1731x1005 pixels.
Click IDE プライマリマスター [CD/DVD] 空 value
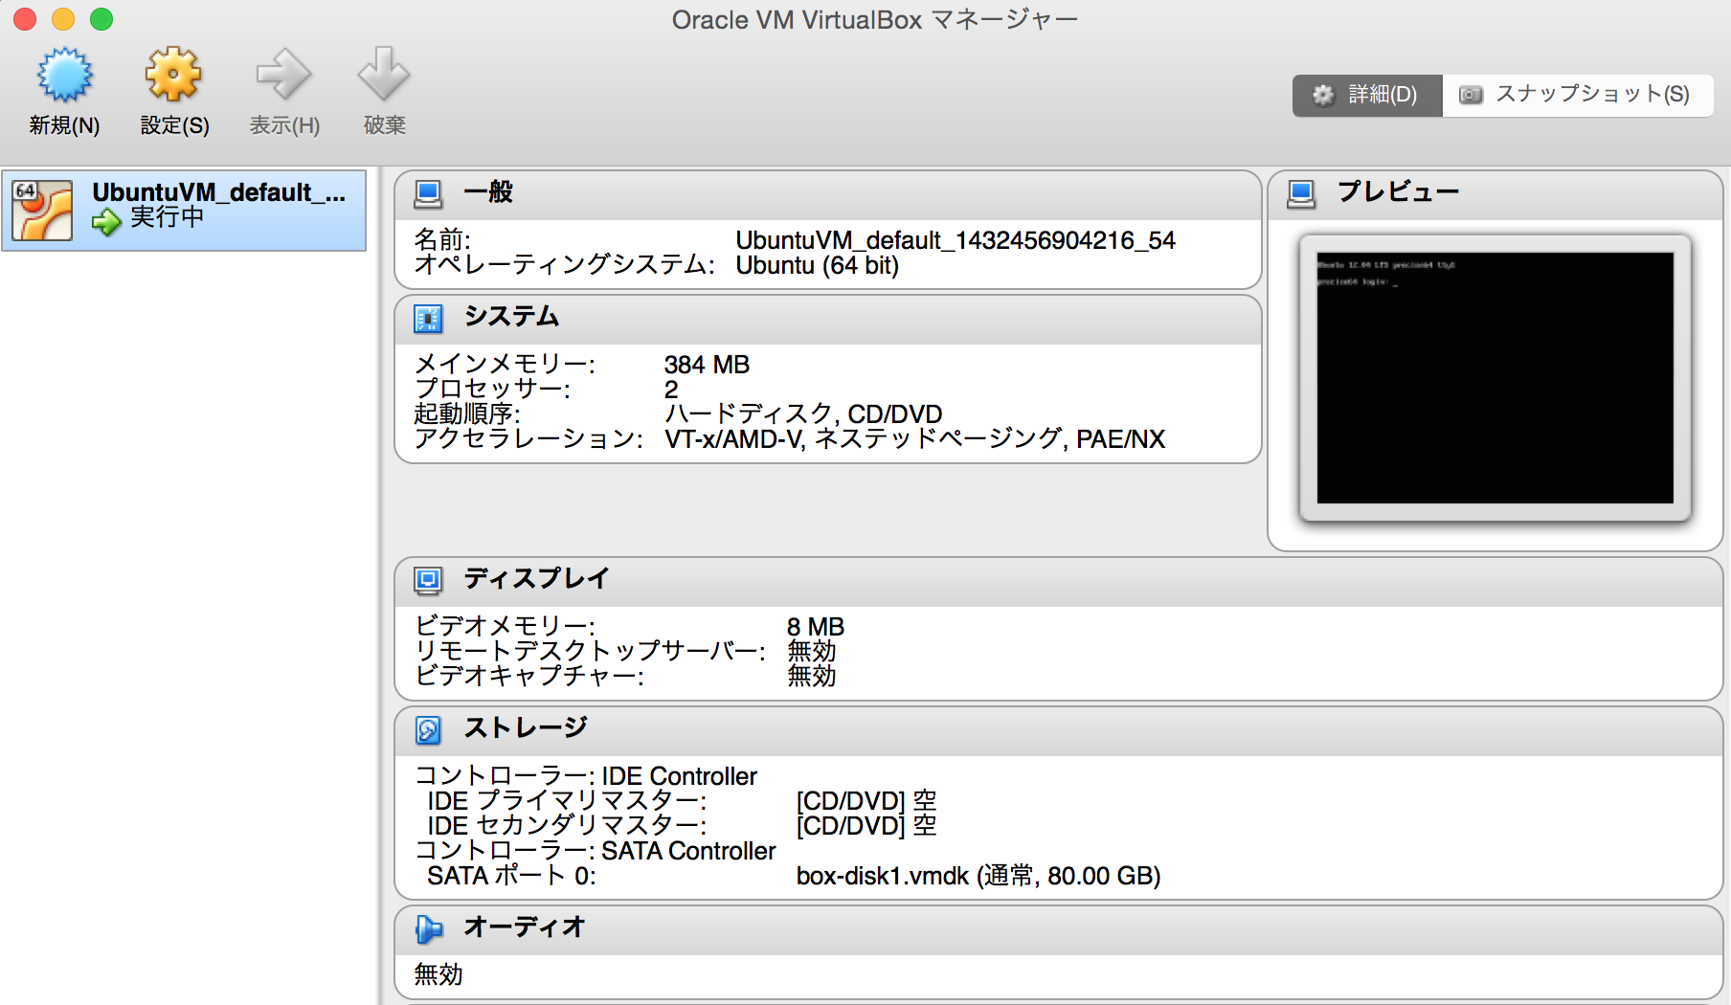click(x=866, y=801)
